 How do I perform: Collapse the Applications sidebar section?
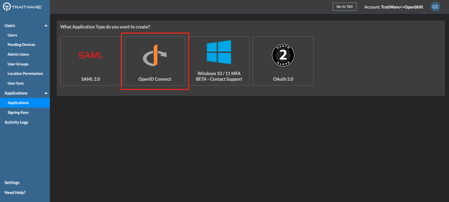(x=46, y=93)
